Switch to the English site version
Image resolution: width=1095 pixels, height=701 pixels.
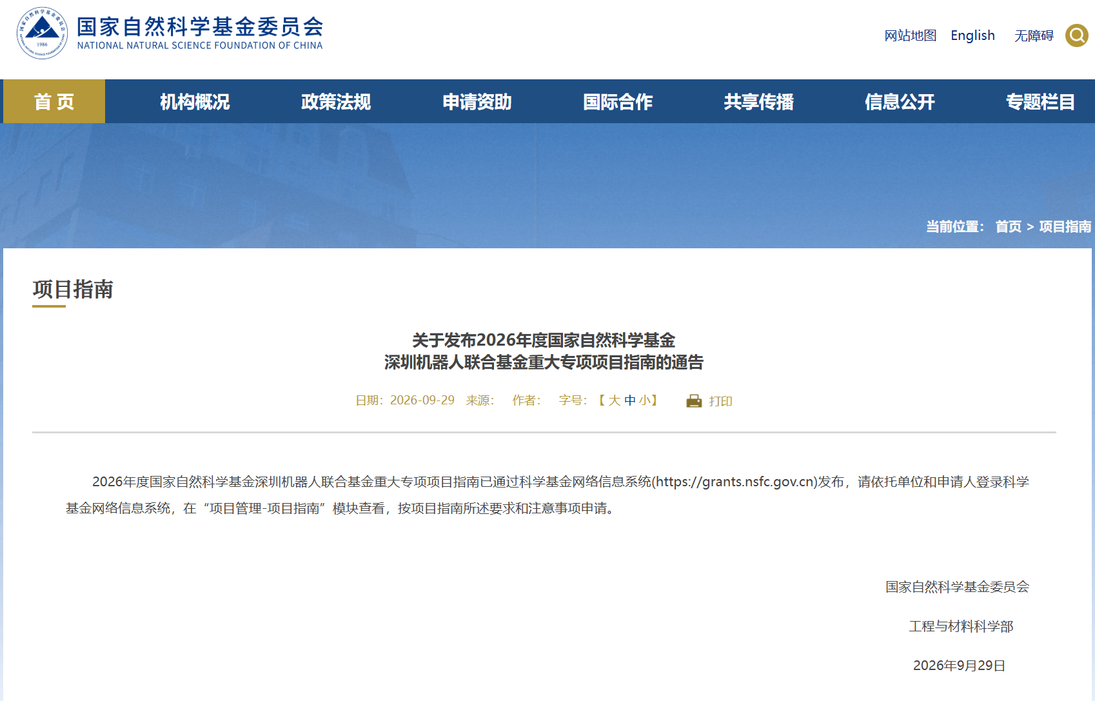[x=972, y=35]
